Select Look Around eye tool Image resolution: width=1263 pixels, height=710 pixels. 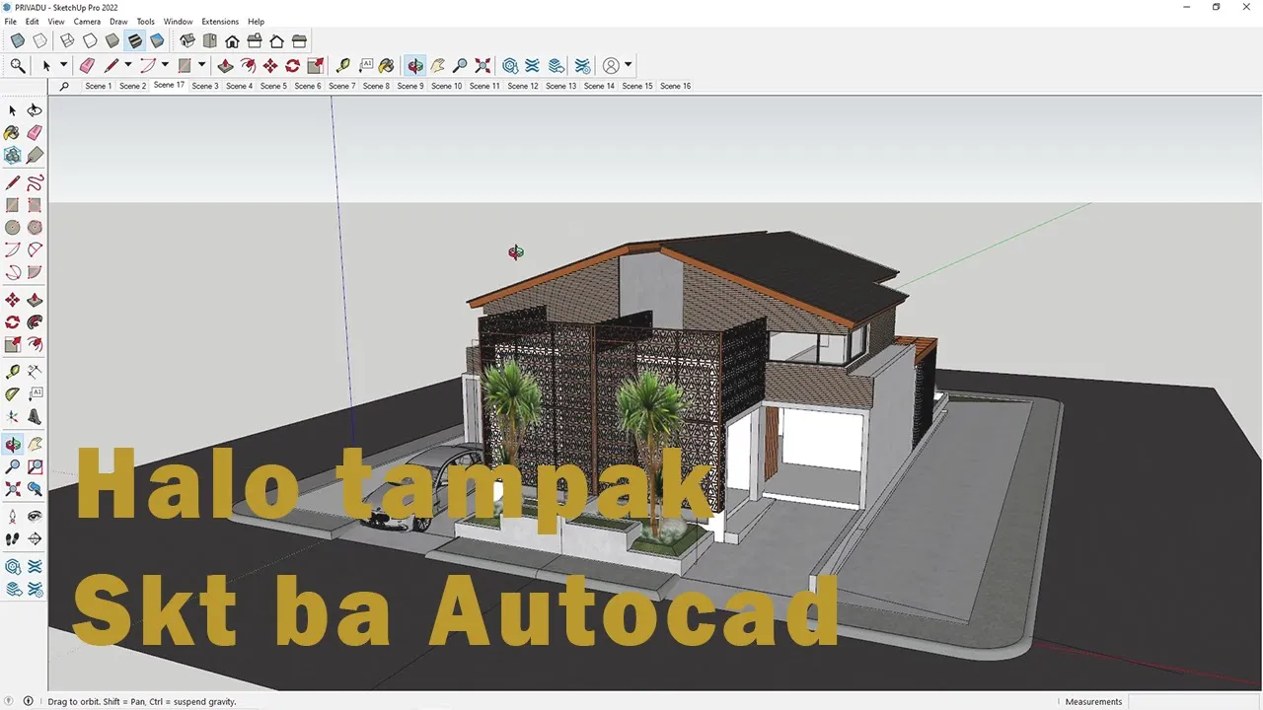click(x=35, y=517)
